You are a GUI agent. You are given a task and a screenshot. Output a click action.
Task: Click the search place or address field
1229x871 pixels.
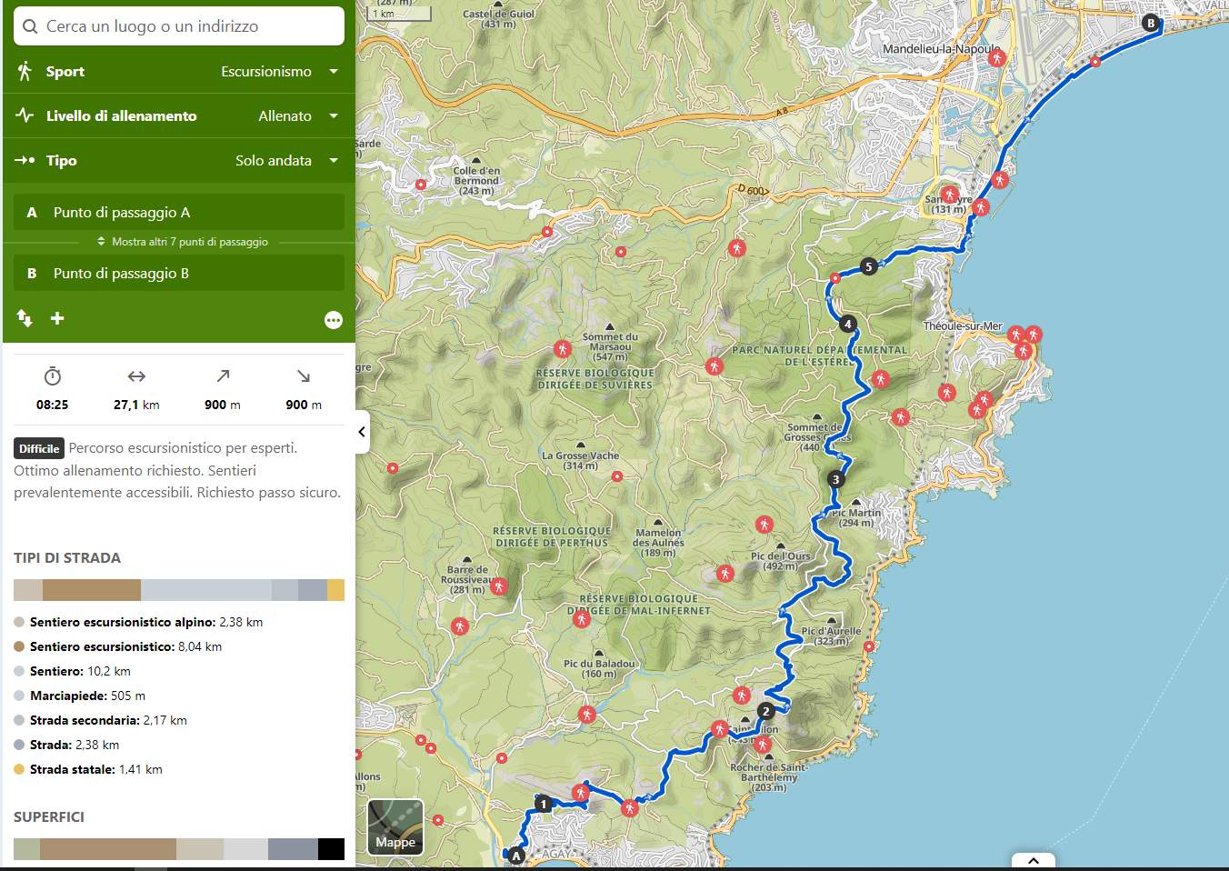(x=191, y=26)
